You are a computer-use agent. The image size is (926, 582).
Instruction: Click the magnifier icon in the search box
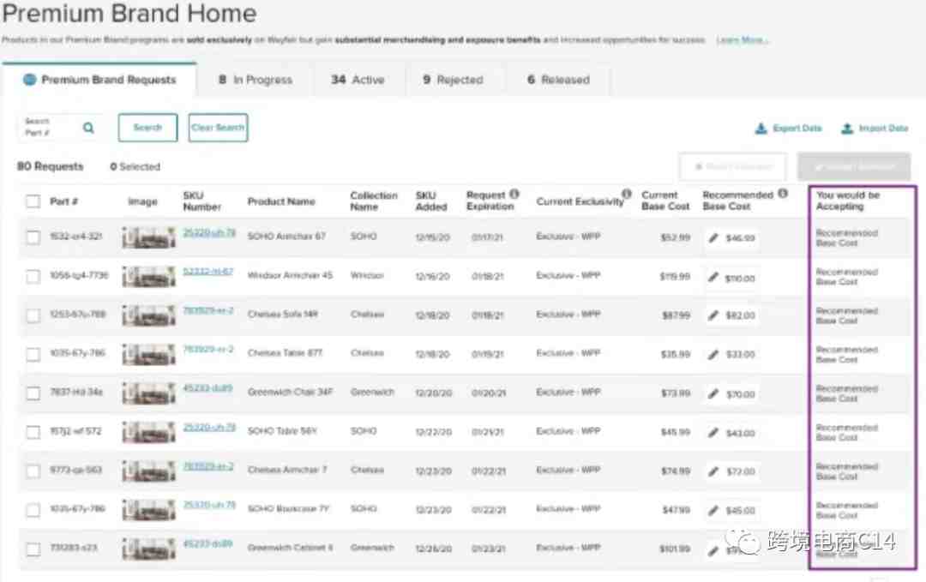tap(88, 128)
